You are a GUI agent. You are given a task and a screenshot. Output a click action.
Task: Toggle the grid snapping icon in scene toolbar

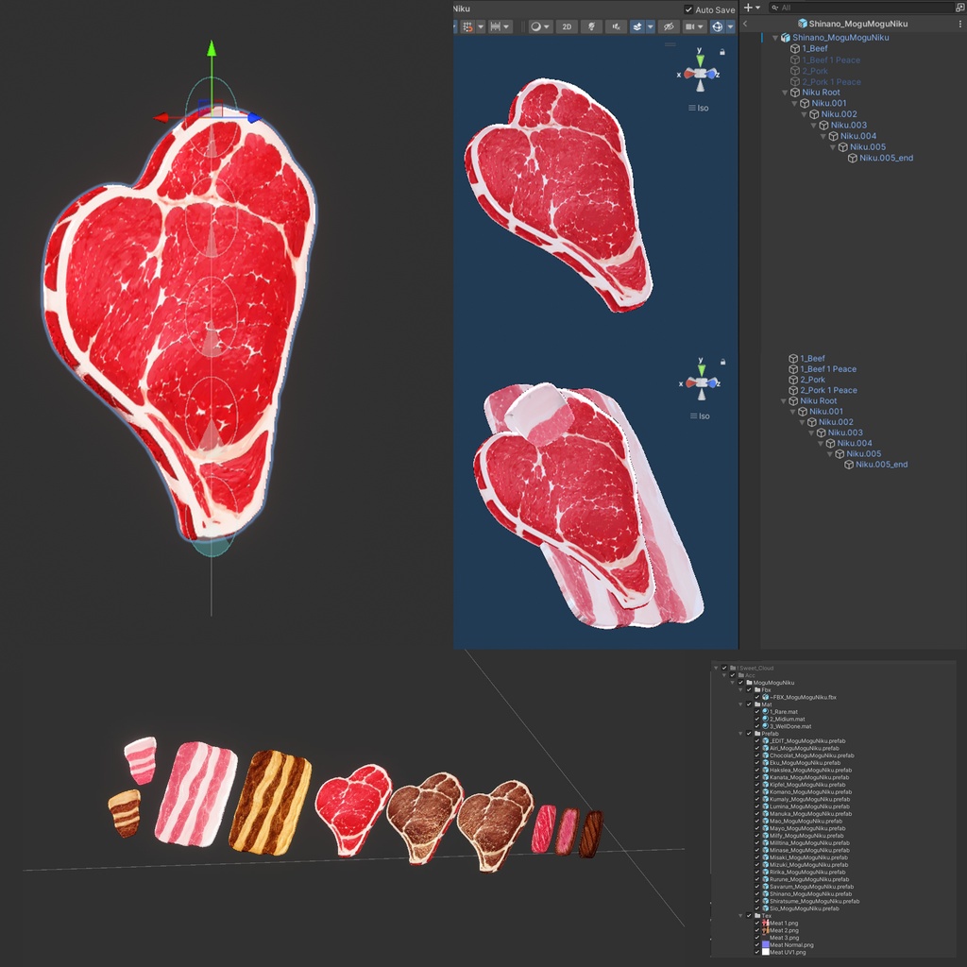467,26
